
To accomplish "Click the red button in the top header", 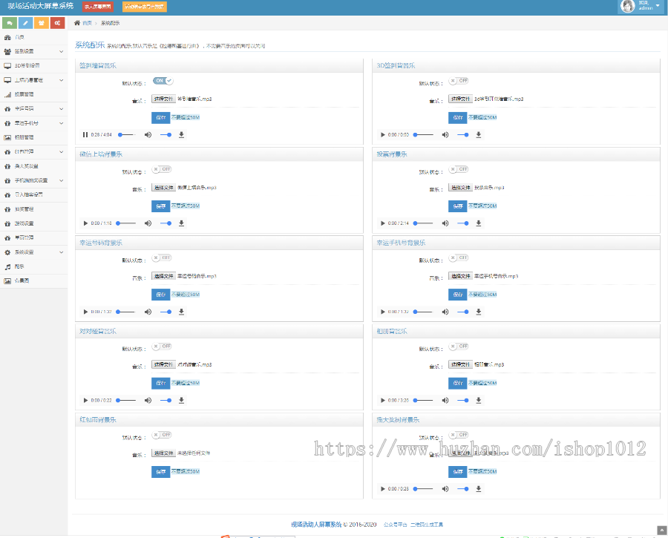I will 97,7.
